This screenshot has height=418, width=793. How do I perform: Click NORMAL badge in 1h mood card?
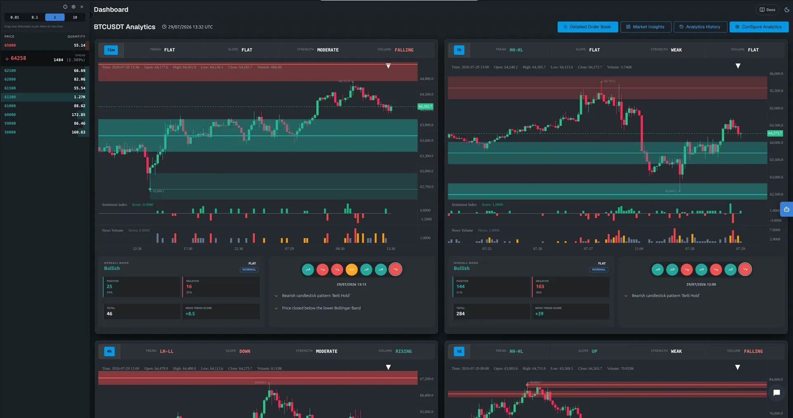[599, 270]
